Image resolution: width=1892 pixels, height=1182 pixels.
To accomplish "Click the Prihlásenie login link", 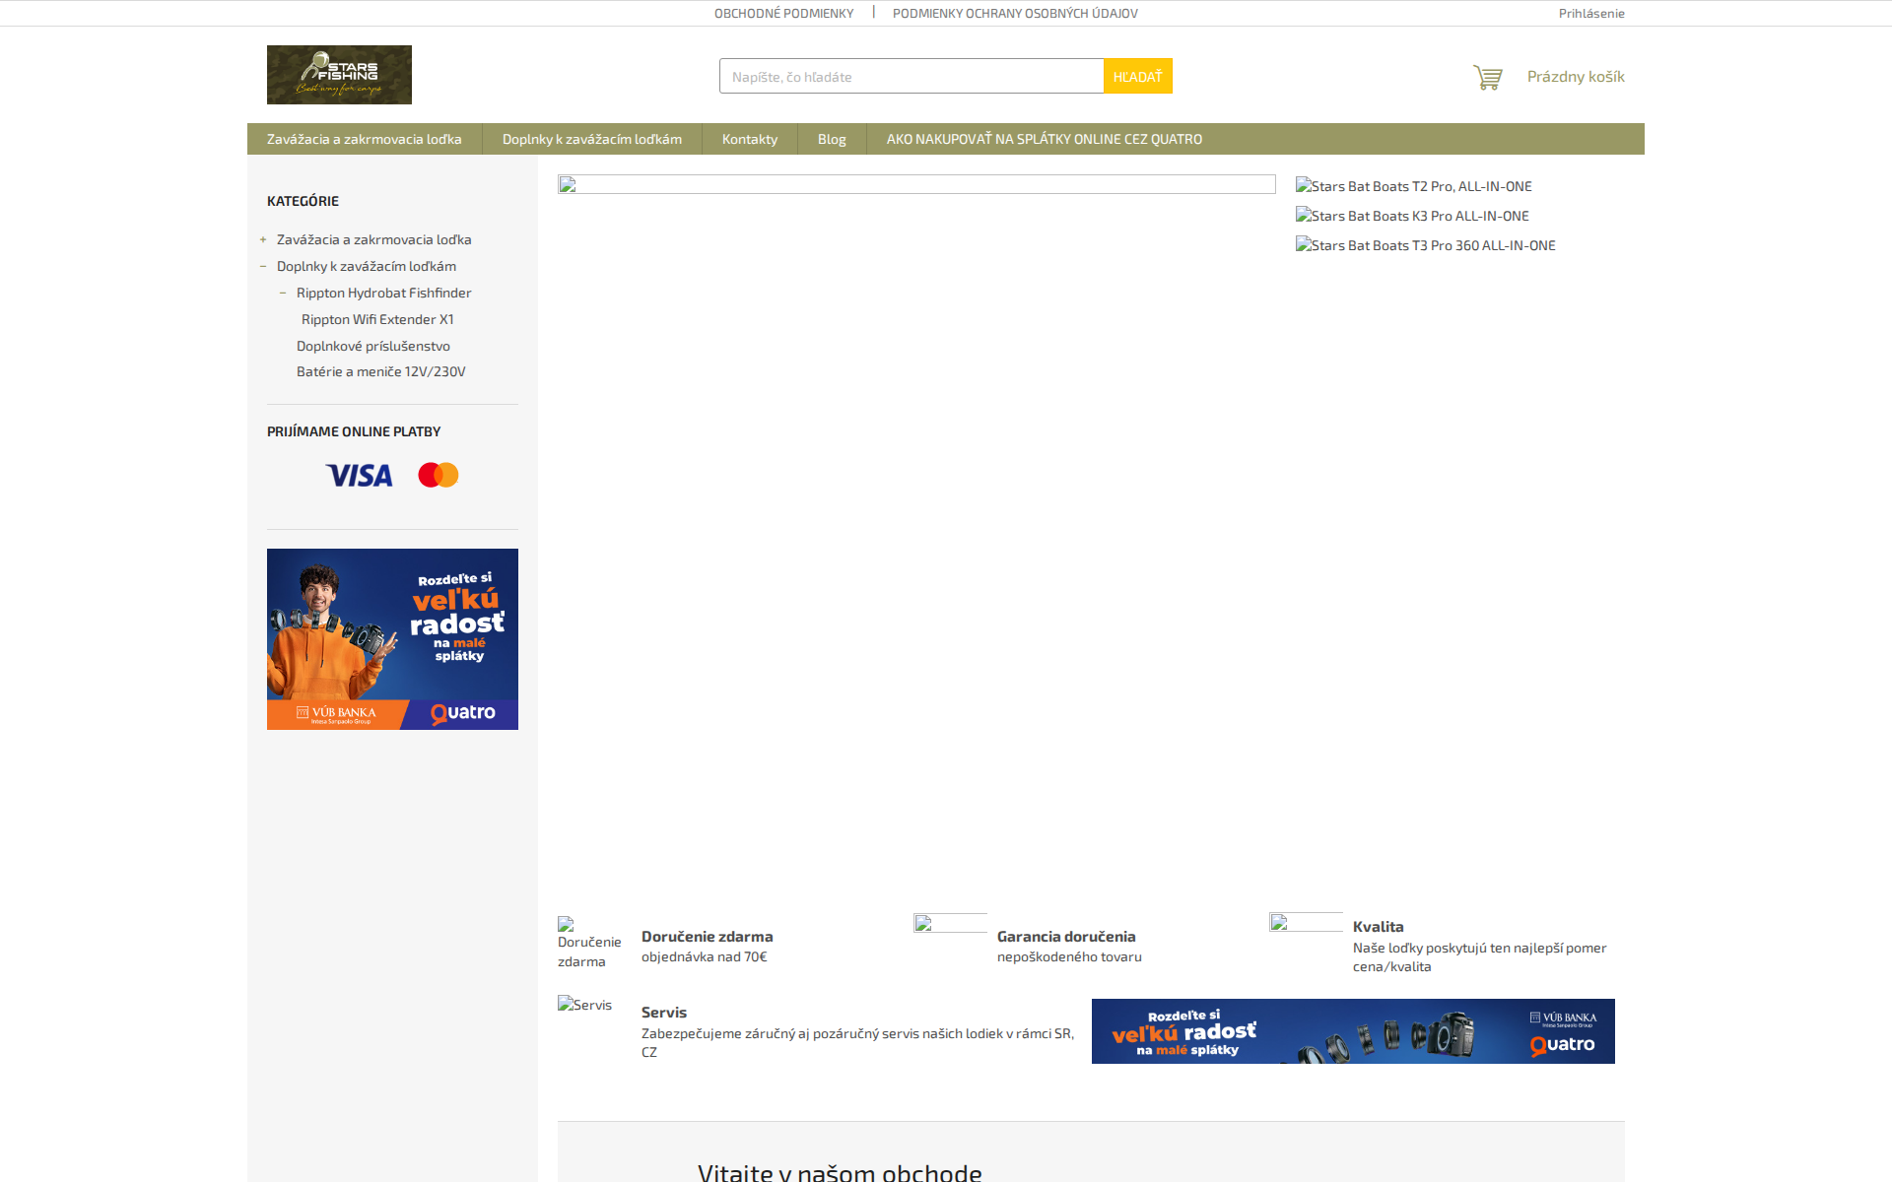I will 1590,13.
